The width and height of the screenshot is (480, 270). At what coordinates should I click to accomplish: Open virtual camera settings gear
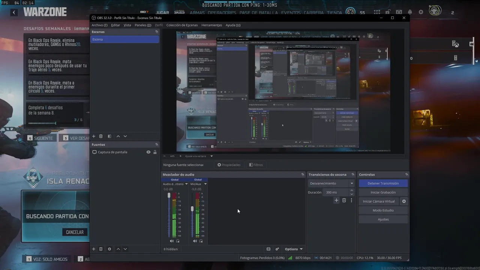point(404,201)
